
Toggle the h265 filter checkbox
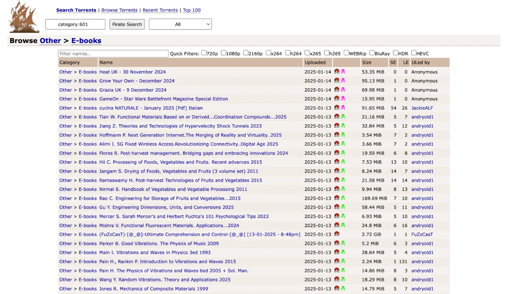[x=327, y=53]
